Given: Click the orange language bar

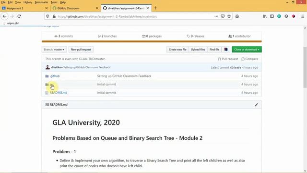Looking at the screenshot, I should [x=152, y=41].
